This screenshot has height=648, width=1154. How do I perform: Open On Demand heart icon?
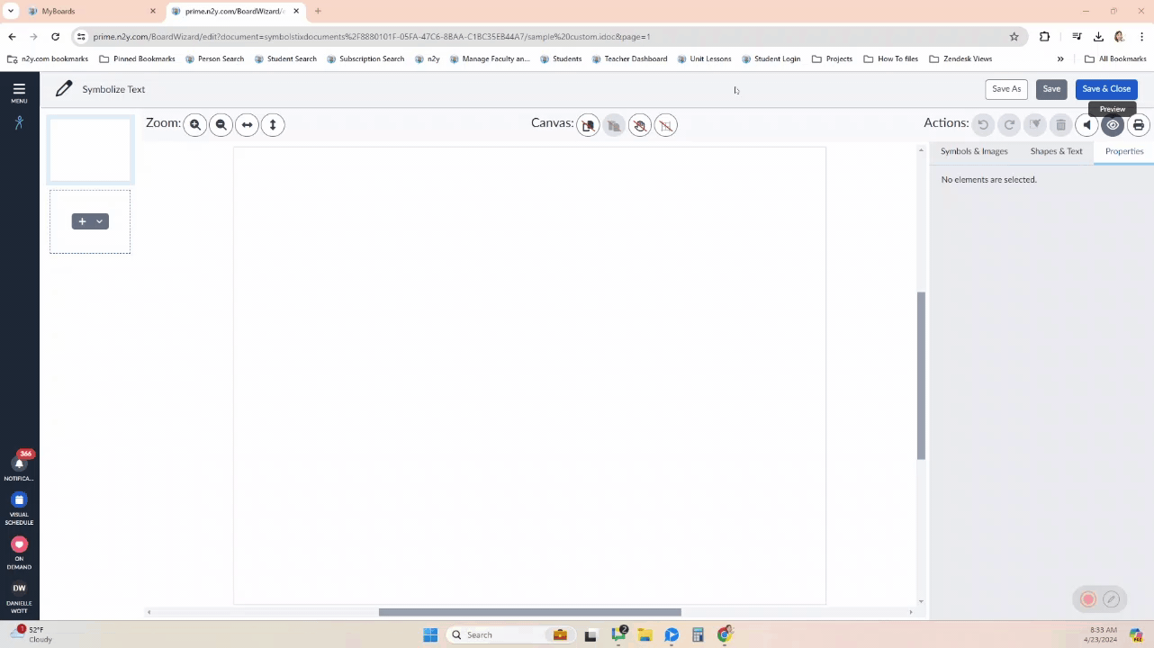point(19,553)
